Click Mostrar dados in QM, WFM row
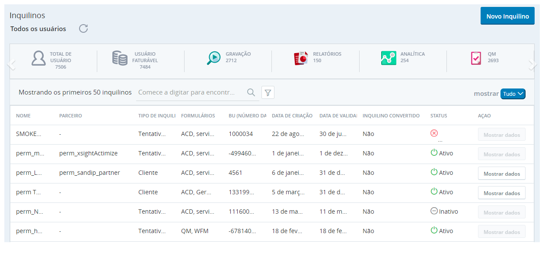 [x=502, y=232]
